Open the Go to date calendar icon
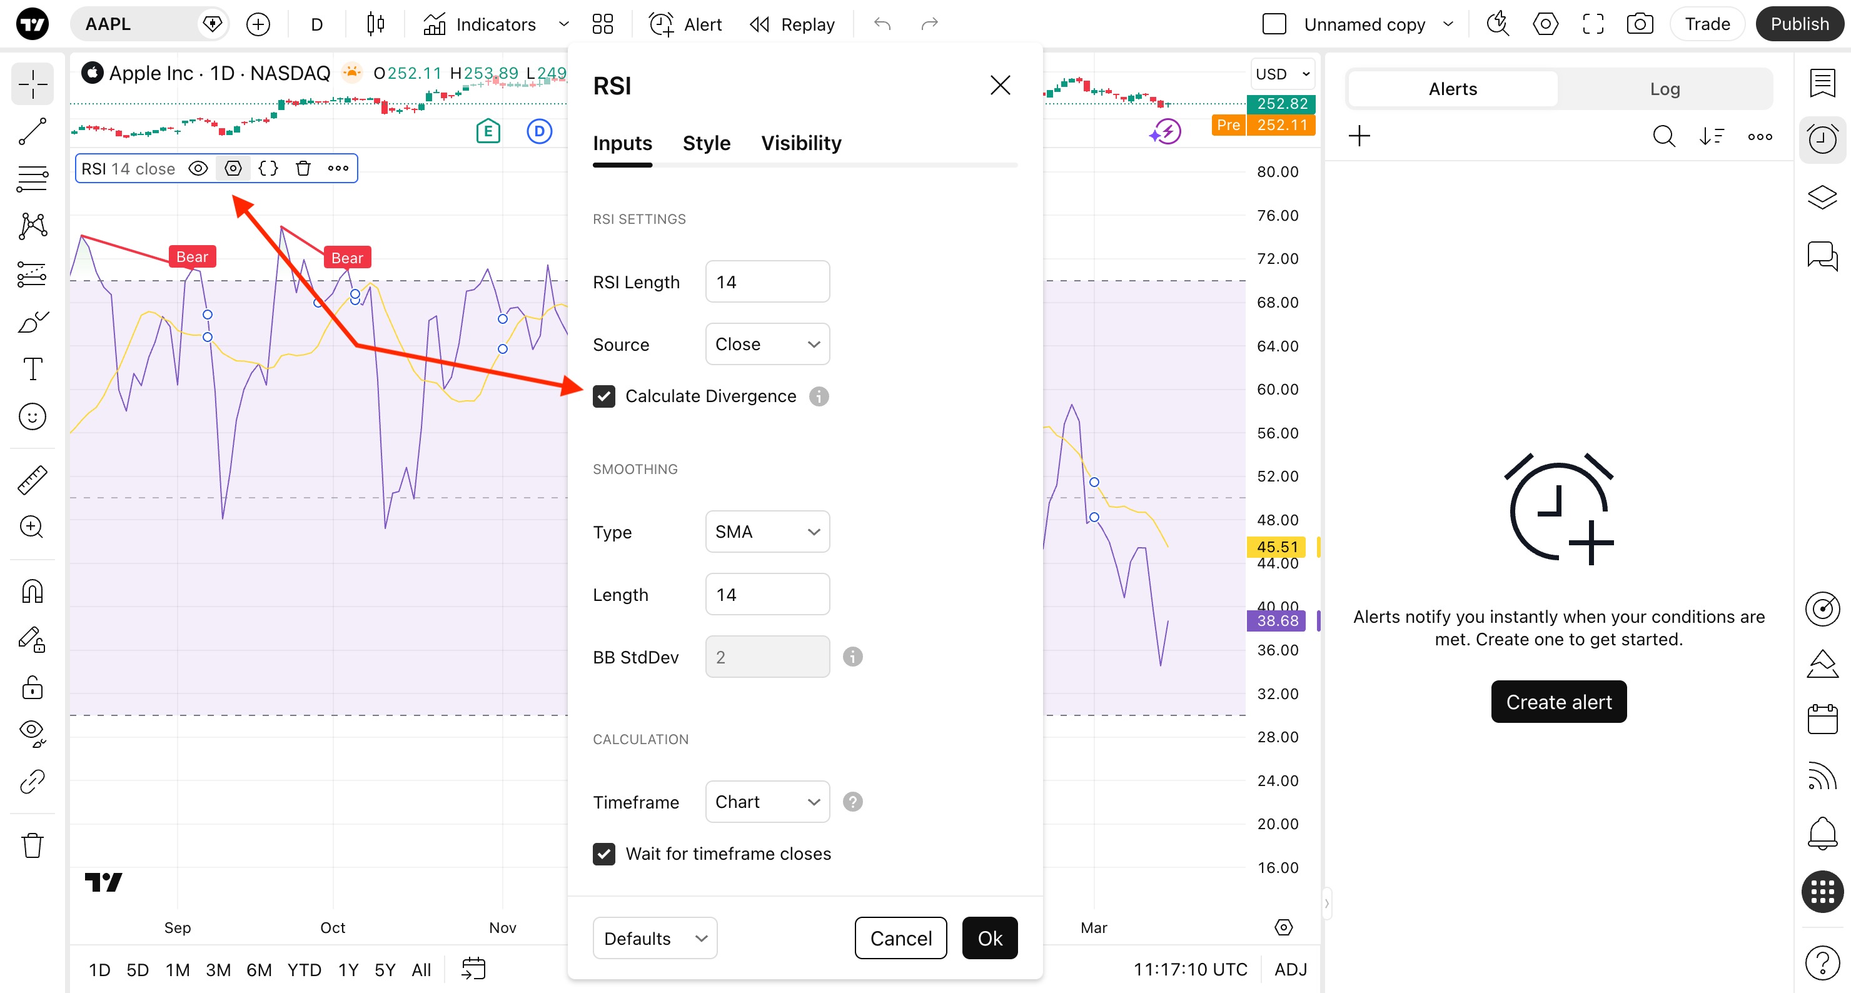 pyautogui.click(x=473, y=969)
